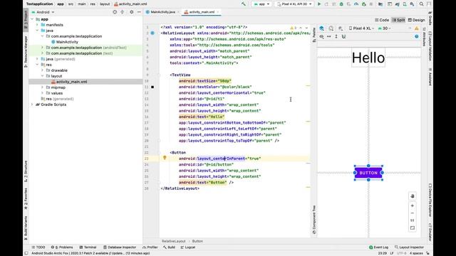Screen dimensions: 456x256
Task: Open the Layout Inspector
Action: pyautogui.click(x=409, y=247)
